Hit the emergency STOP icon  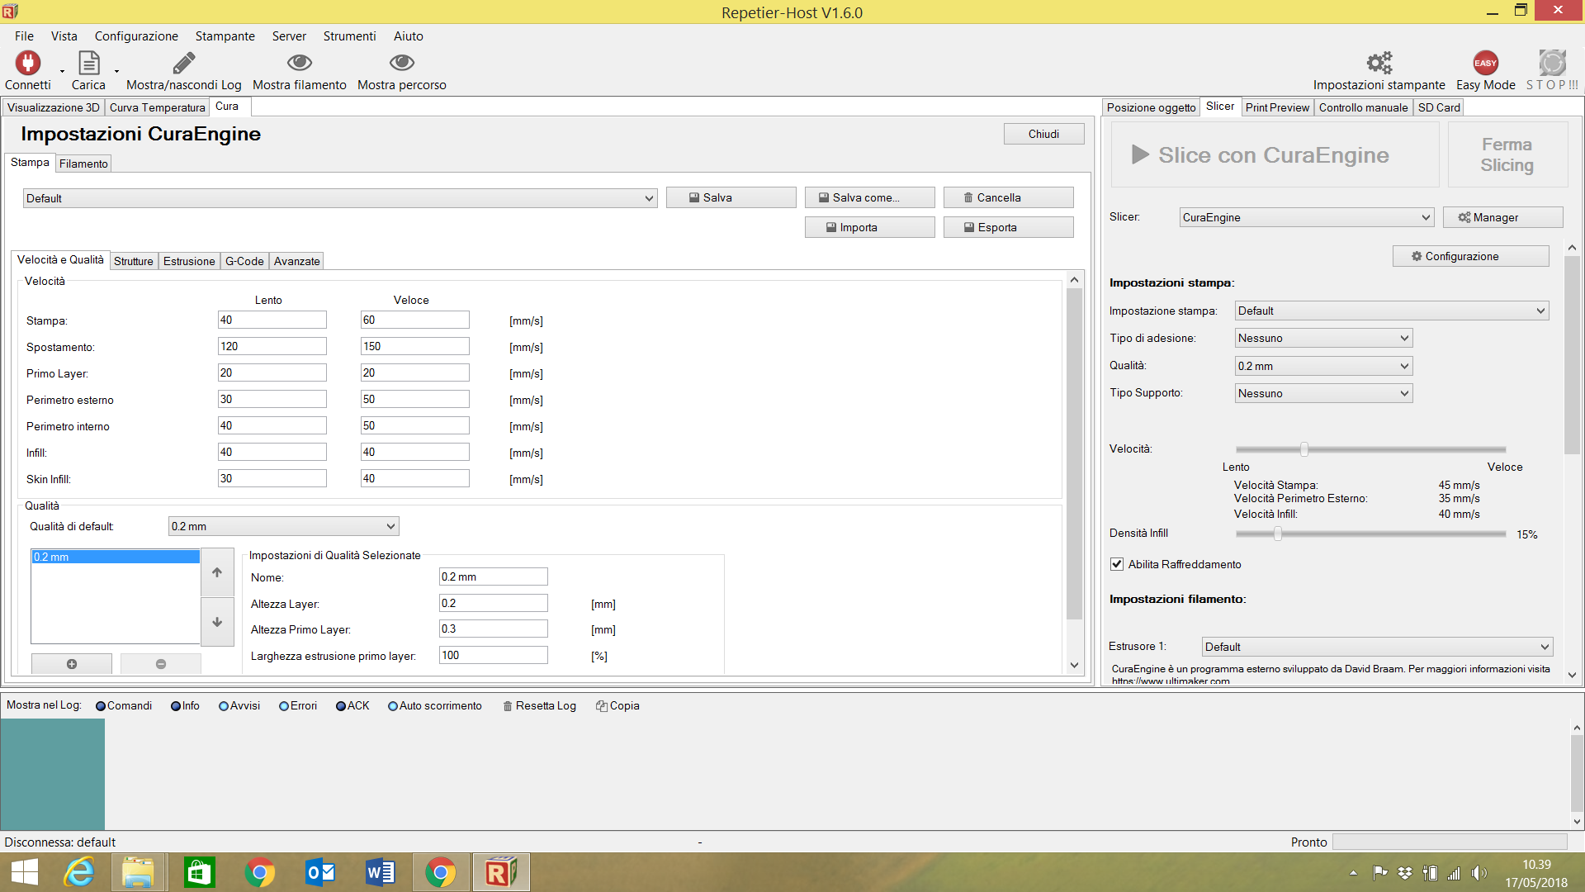pos(1552,63)
